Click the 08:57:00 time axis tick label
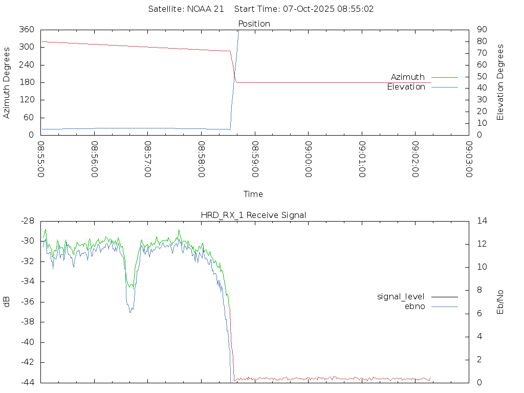This screenshot has height=393, width=524. click(148, 159)
